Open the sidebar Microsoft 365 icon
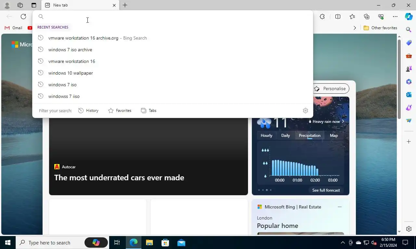The width and height of the screenshot is (416, 249). pyautogui.click(x=409, y=82)
